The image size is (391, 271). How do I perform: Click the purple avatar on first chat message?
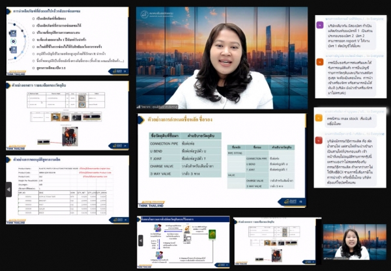point(319,24)
